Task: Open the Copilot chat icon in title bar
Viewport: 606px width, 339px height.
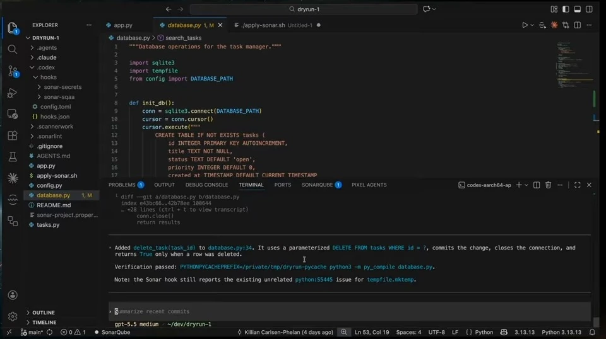Action: (426, 9)
